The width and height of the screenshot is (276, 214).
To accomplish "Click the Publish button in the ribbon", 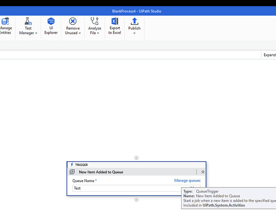I will 134,26.
